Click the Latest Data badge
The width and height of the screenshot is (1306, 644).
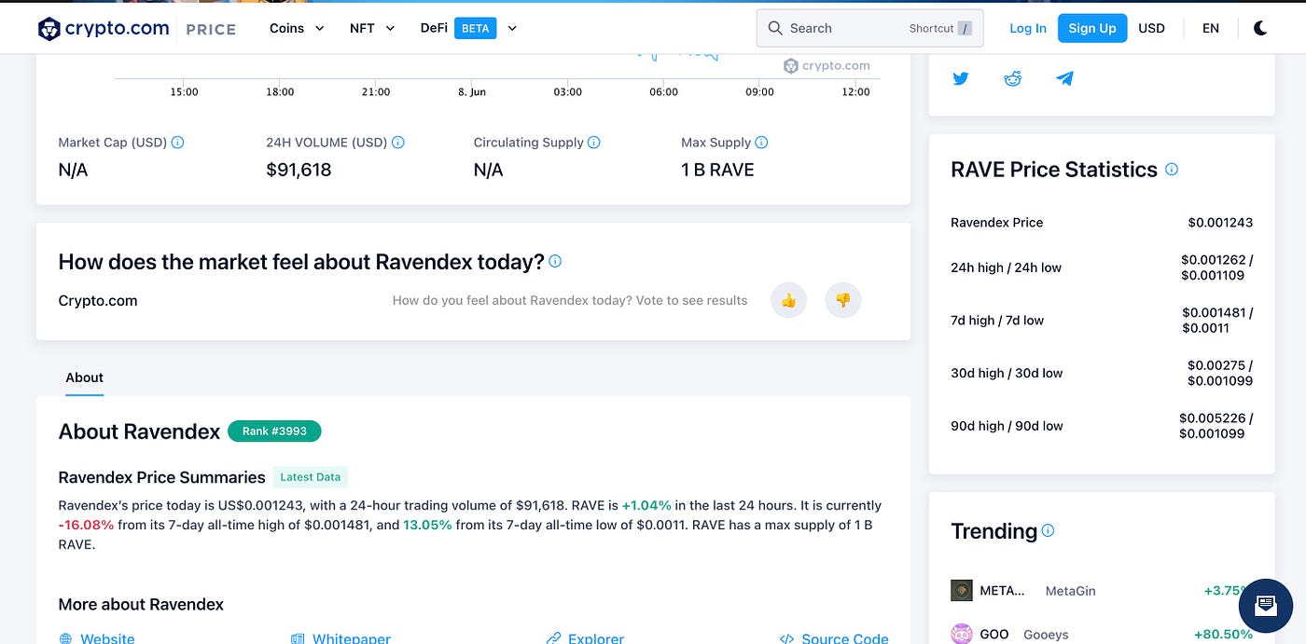tap(311, 477)
